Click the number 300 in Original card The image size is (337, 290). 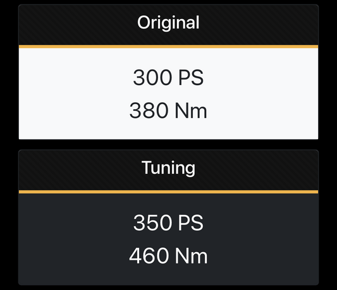tap(152, 78)
